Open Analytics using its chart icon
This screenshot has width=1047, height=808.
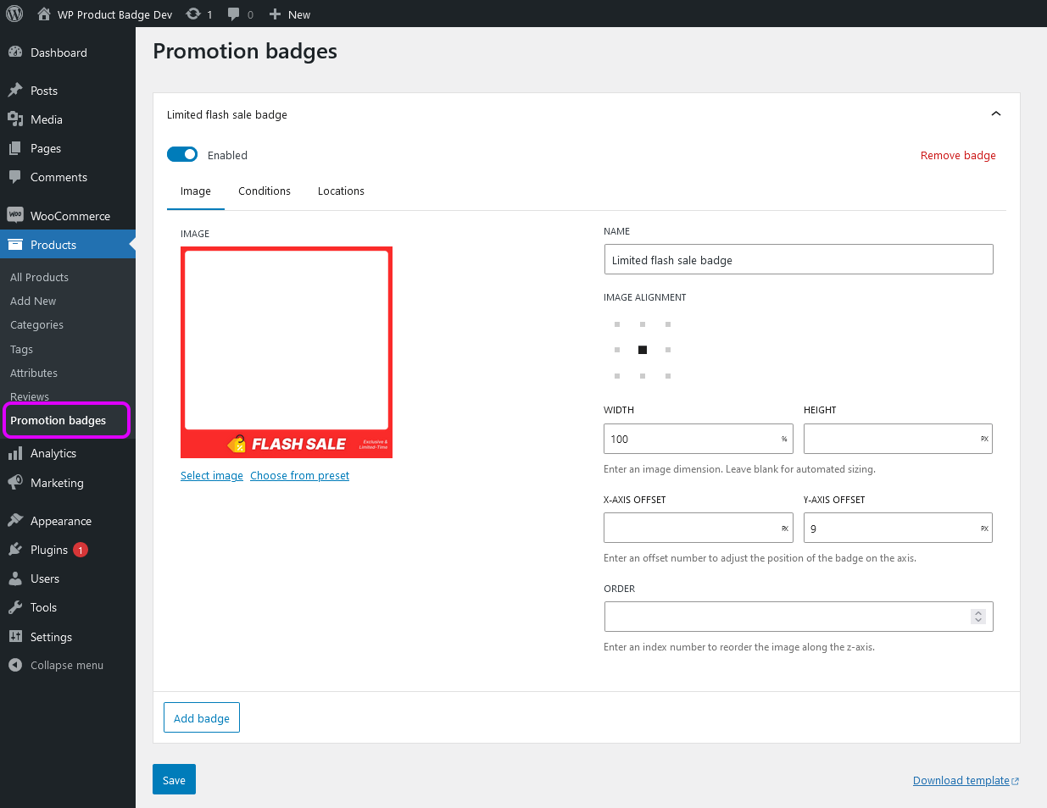18,453
